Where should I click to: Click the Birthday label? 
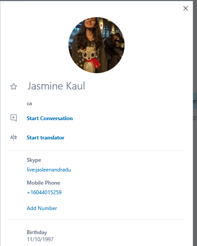click(x=37, y=232)
